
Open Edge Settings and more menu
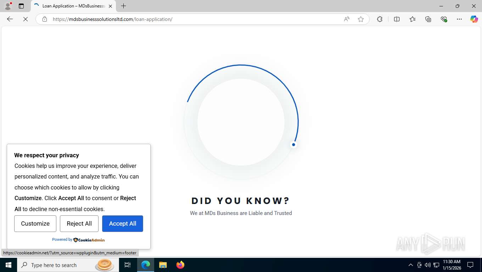tap(459, 19)
